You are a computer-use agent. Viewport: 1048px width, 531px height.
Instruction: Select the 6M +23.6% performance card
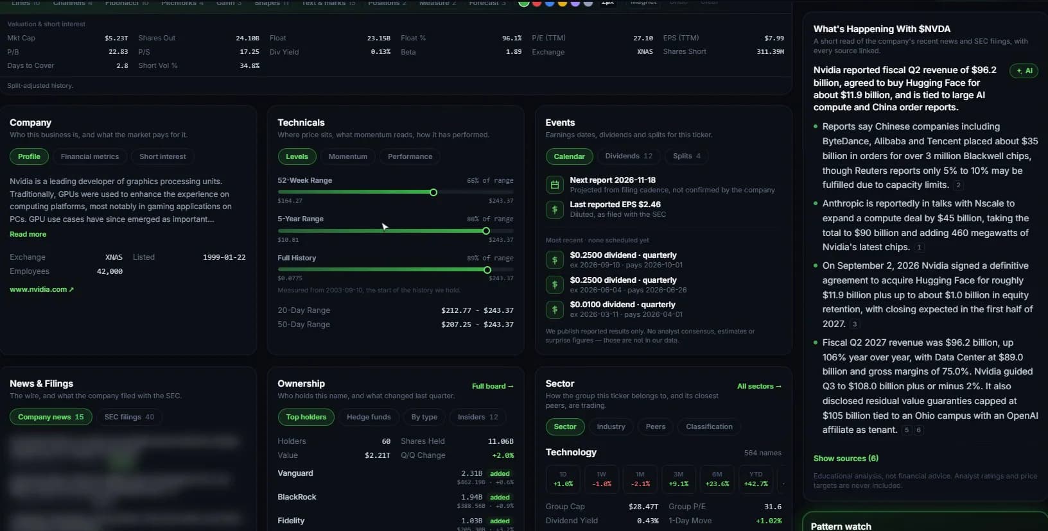(x=717, y=479)
